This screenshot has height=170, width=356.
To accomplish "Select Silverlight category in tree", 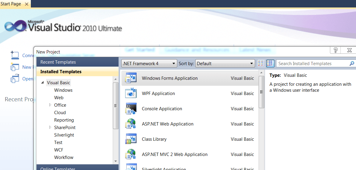I will (x=64, y=135).
